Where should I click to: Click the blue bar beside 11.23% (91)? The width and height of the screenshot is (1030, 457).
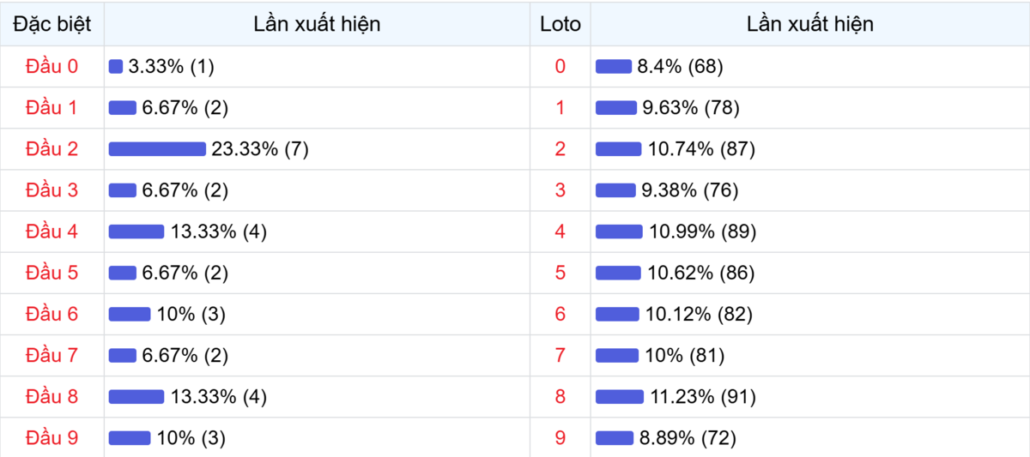(x=619, y=397)
